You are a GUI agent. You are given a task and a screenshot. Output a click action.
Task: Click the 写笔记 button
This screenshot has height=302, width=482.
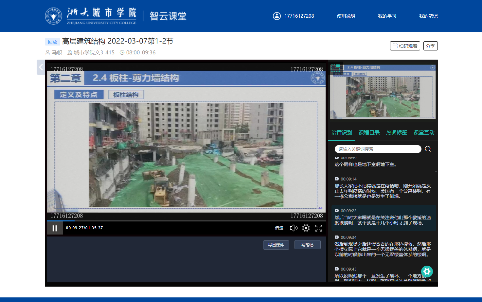pyautogui.click(x=307, y=245)
